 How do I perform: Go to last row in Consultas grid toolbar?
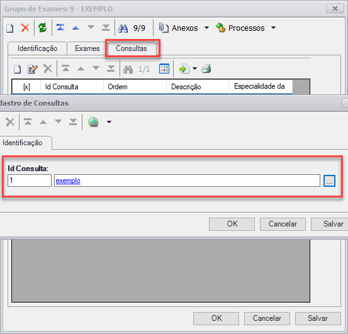pyautogui.click(x=111, y=69)
